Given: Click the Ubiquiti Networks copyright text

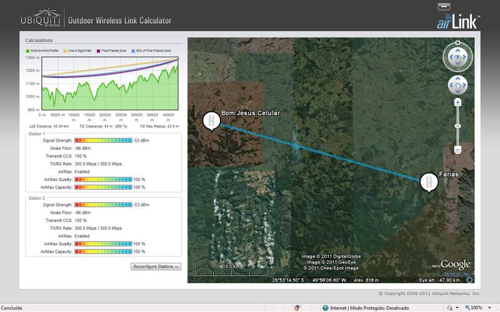Looking at the screenshot, I should pos(429,293).
